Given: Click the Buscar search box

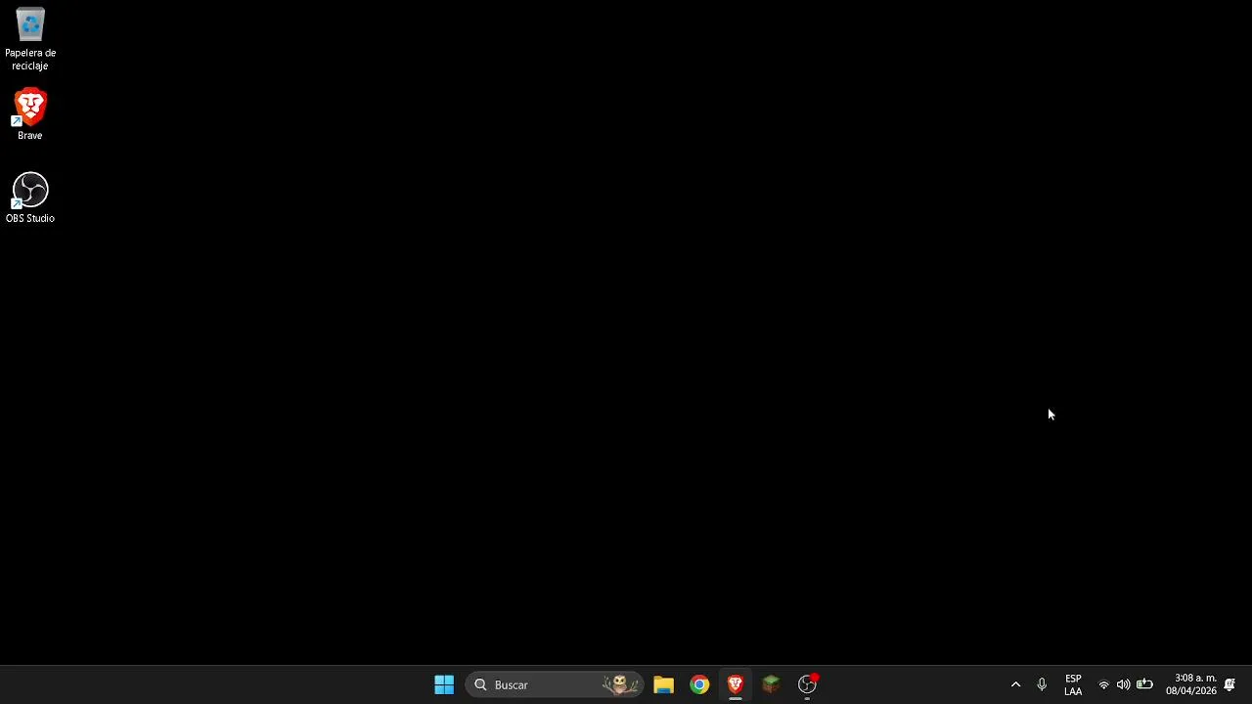Looking at the screenshot, I should [555, 684].
